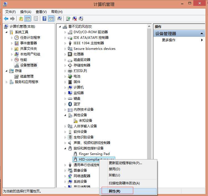Select the Finger Sensing Pad device
This screenshot has width=208, height=196.
click(x=94, y=154)
